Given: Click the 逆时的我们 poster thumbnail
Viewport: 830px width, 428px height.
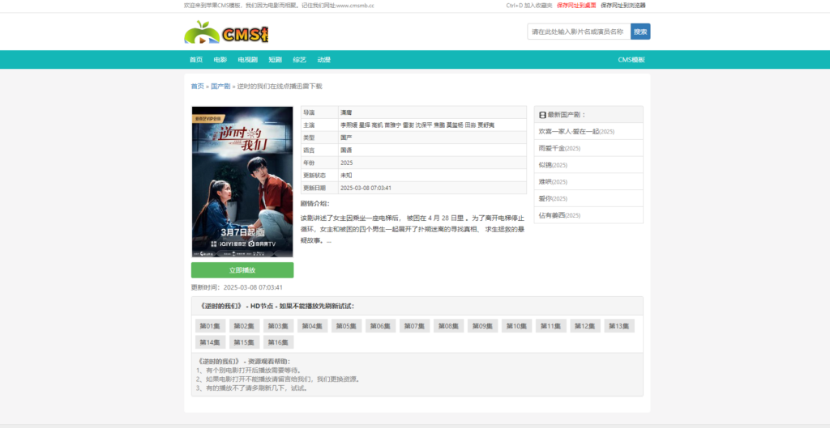Looking at the screenshot, I should 242,182.
